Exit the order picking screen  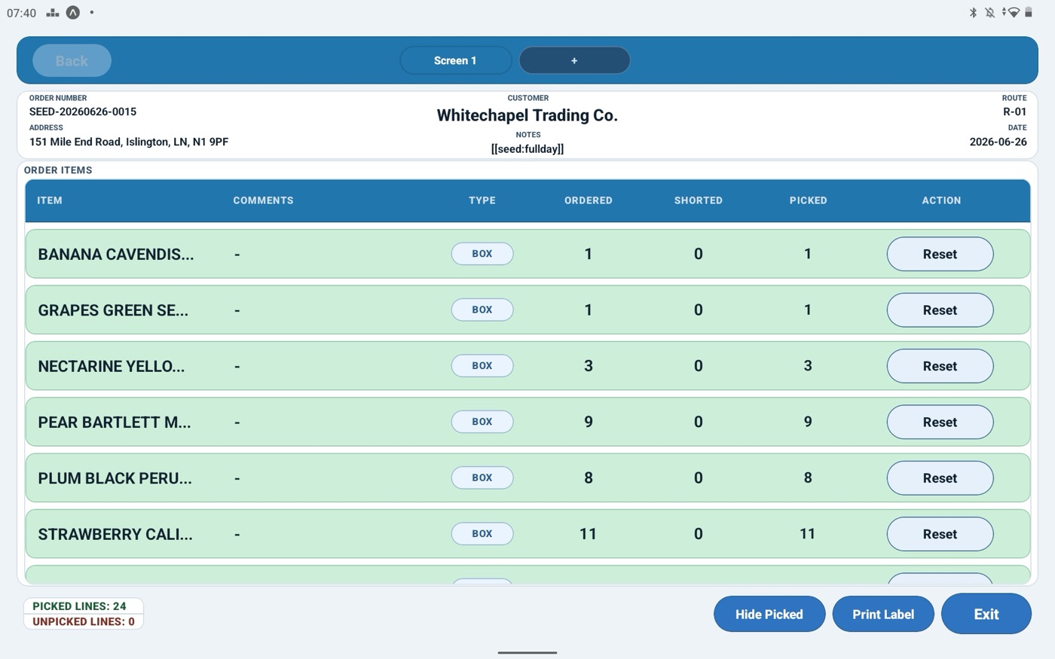tap(986, 614)
